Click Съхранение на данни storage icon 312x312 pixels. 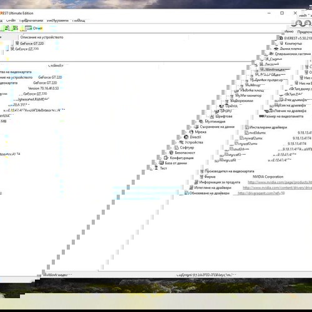coord(196,127)
